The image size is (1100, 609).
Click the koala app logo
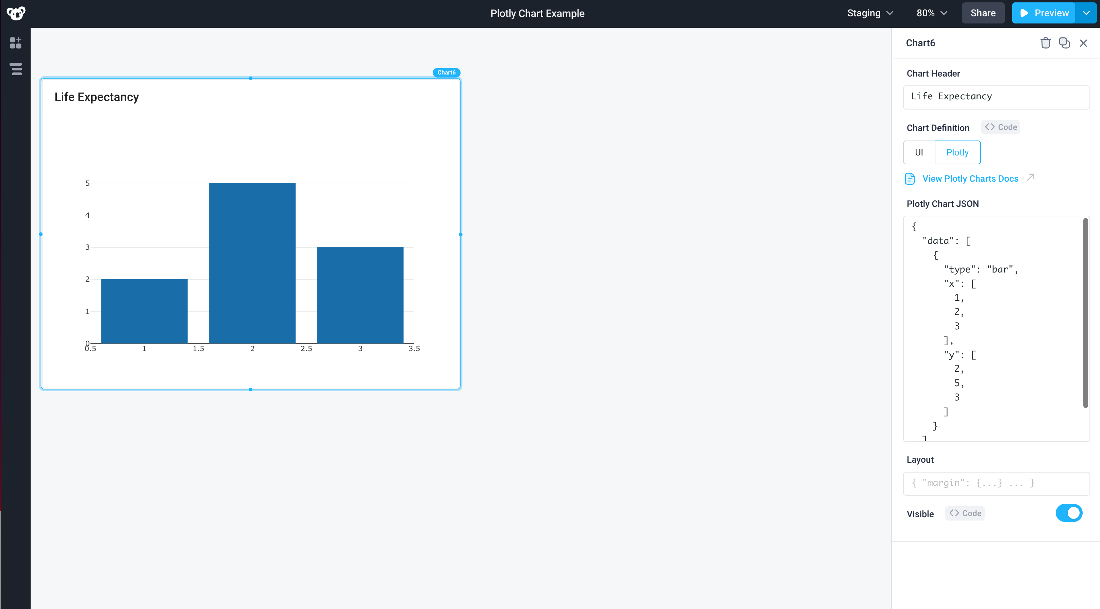[x=16, y=13]
